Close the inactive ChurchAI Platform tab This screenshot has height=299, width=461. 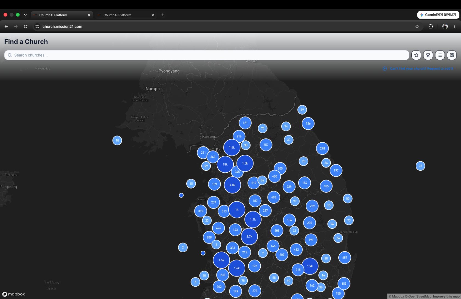pyautogui.click(x=153, y=15)
